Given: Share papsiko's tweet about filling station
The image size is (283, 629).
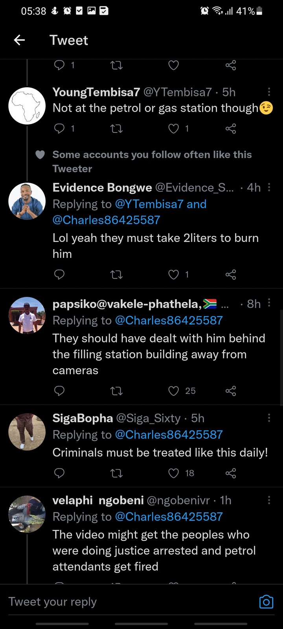Looking at the screenshot, I should 231,390.
